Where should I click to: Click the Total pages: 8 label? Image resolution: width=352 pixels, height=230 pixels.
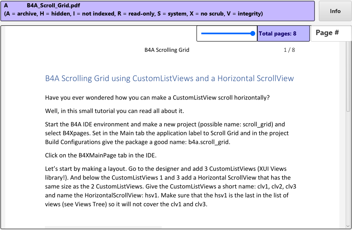(283, 33)
